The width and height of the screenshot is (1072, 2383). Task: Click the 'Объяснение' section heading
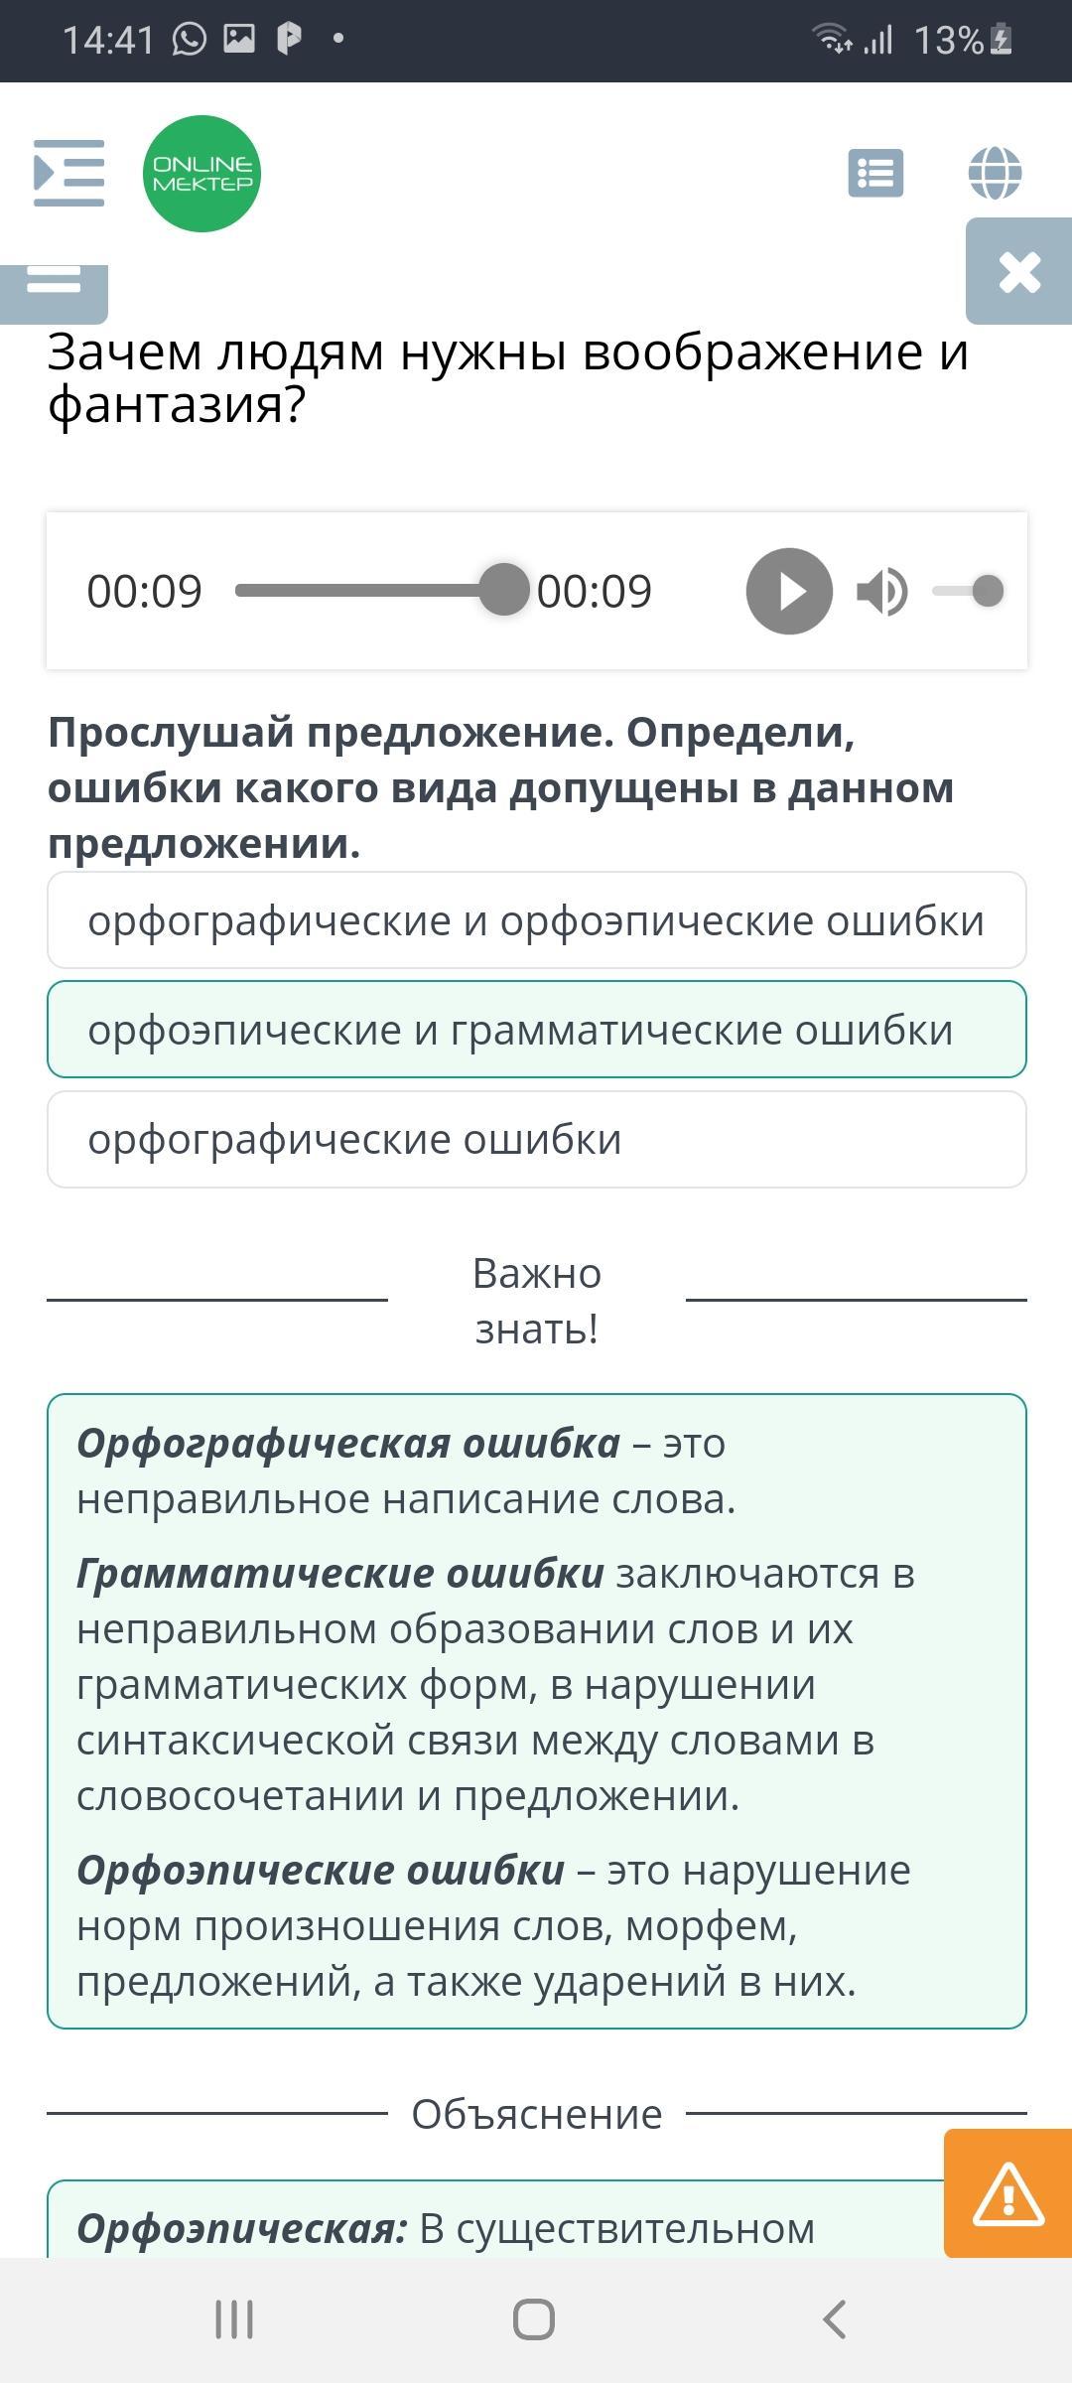tap(537, 2114)
